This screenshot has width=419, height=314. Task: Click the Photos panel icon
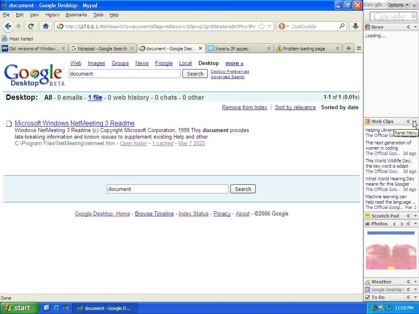click(x=367, y=224)
